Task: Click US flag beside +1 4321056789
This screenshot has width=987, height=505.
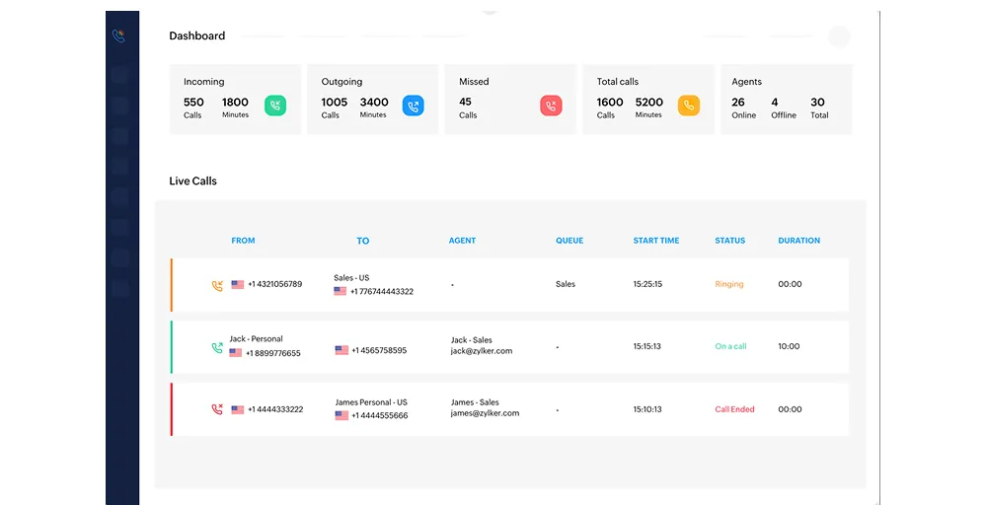Action: coord(237,284)
